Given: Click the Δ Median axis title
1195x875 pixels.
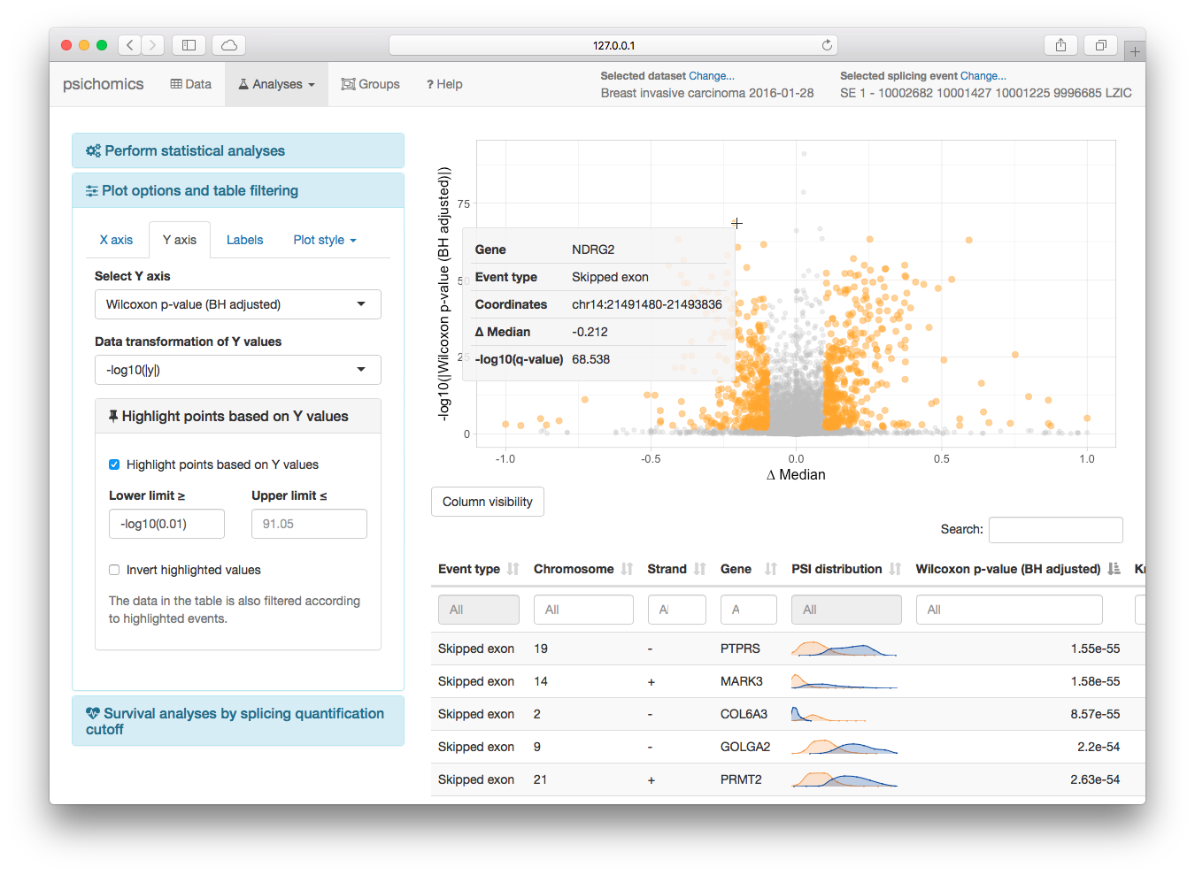Looking at the screenshot, I should (x=796, y=474).
